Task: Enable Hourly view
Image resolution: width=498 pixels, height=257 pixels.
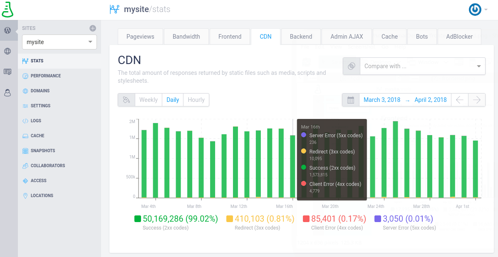Action: [x=196, y=100]
